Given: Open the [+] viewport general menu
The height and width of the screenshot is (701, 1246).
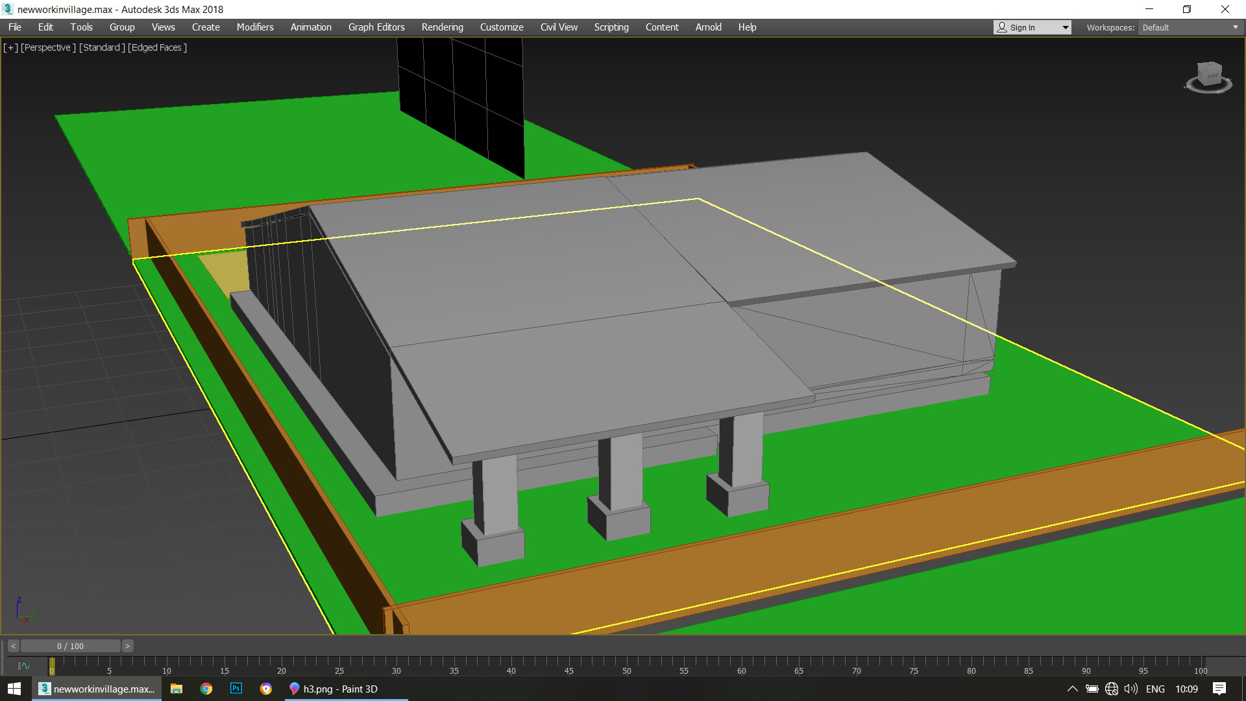Looking at the screenshot, I should coord(10,47).
